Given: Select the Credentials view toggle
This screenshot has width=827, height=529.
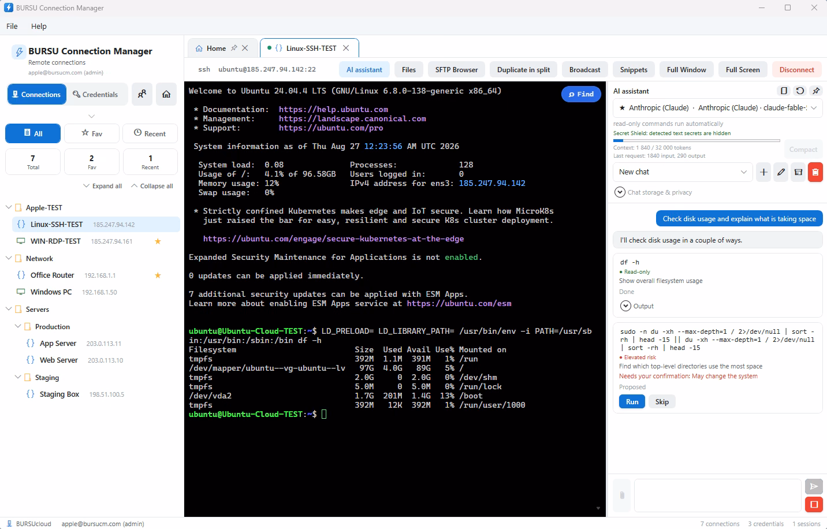Looking at the screenshot, I should [x=95, y=94].
